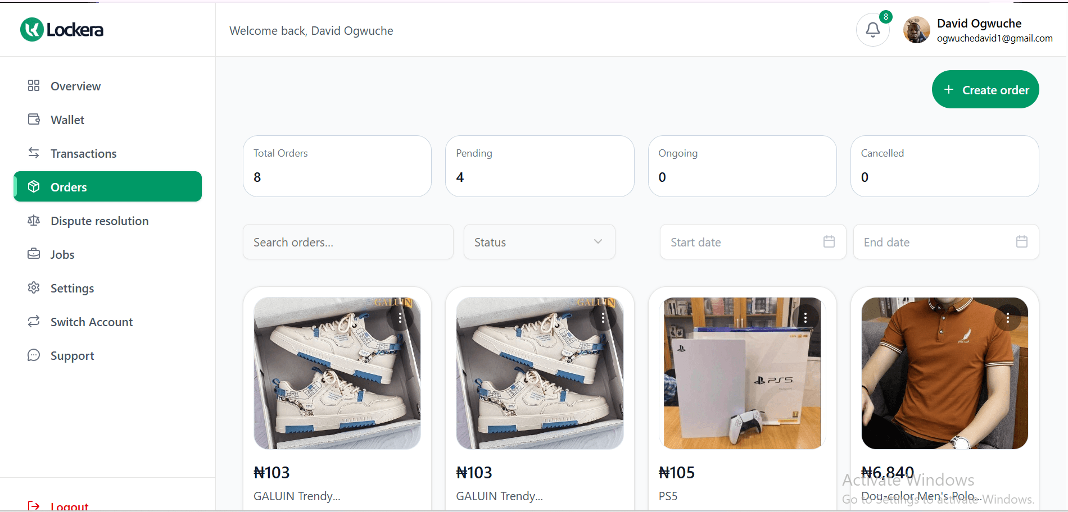Select Orders in the sidebar navigation
Screen dimensions: 1068x512
coord(69,186)
